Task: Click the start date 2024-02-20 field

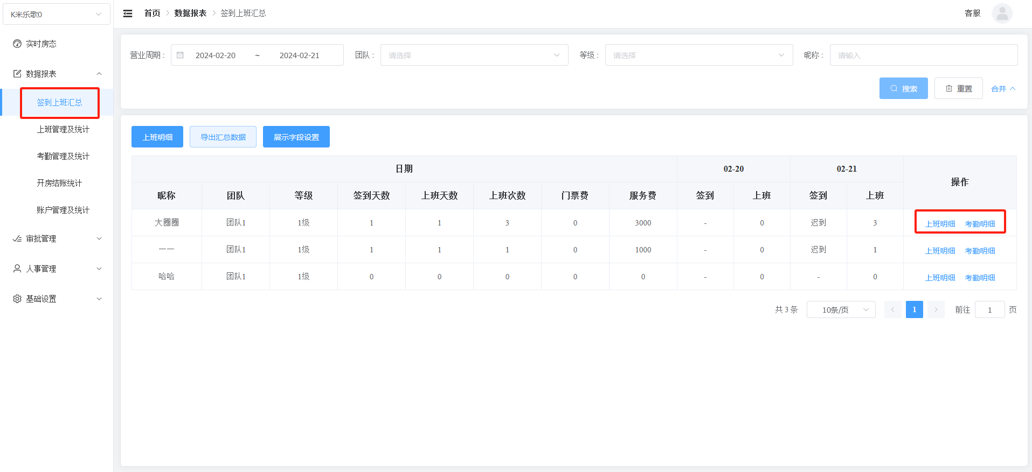Action: click(216, 55)
